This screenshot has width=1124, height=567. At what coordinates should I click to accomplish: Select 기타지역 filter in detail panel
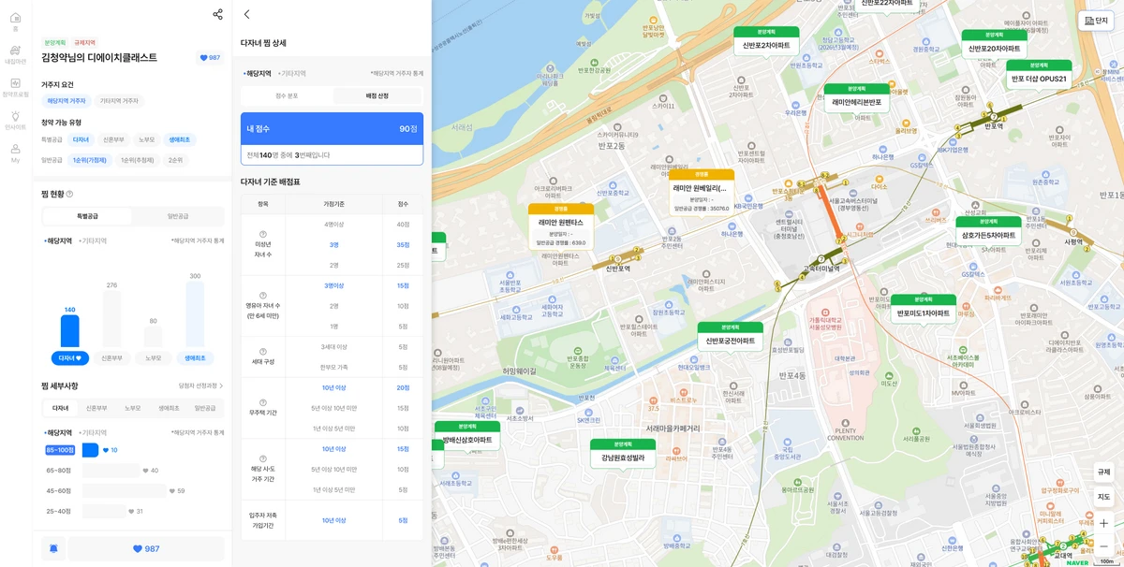pyautogui.click(x=291, y=74)
